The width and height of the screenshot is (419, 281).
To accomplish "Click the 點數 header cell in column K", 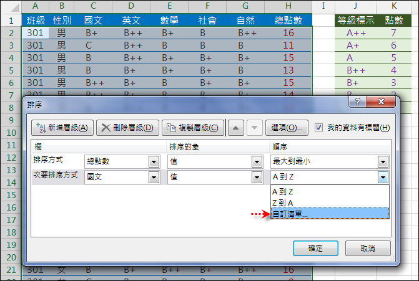I will pyautogui.click(x=394, y=21).
